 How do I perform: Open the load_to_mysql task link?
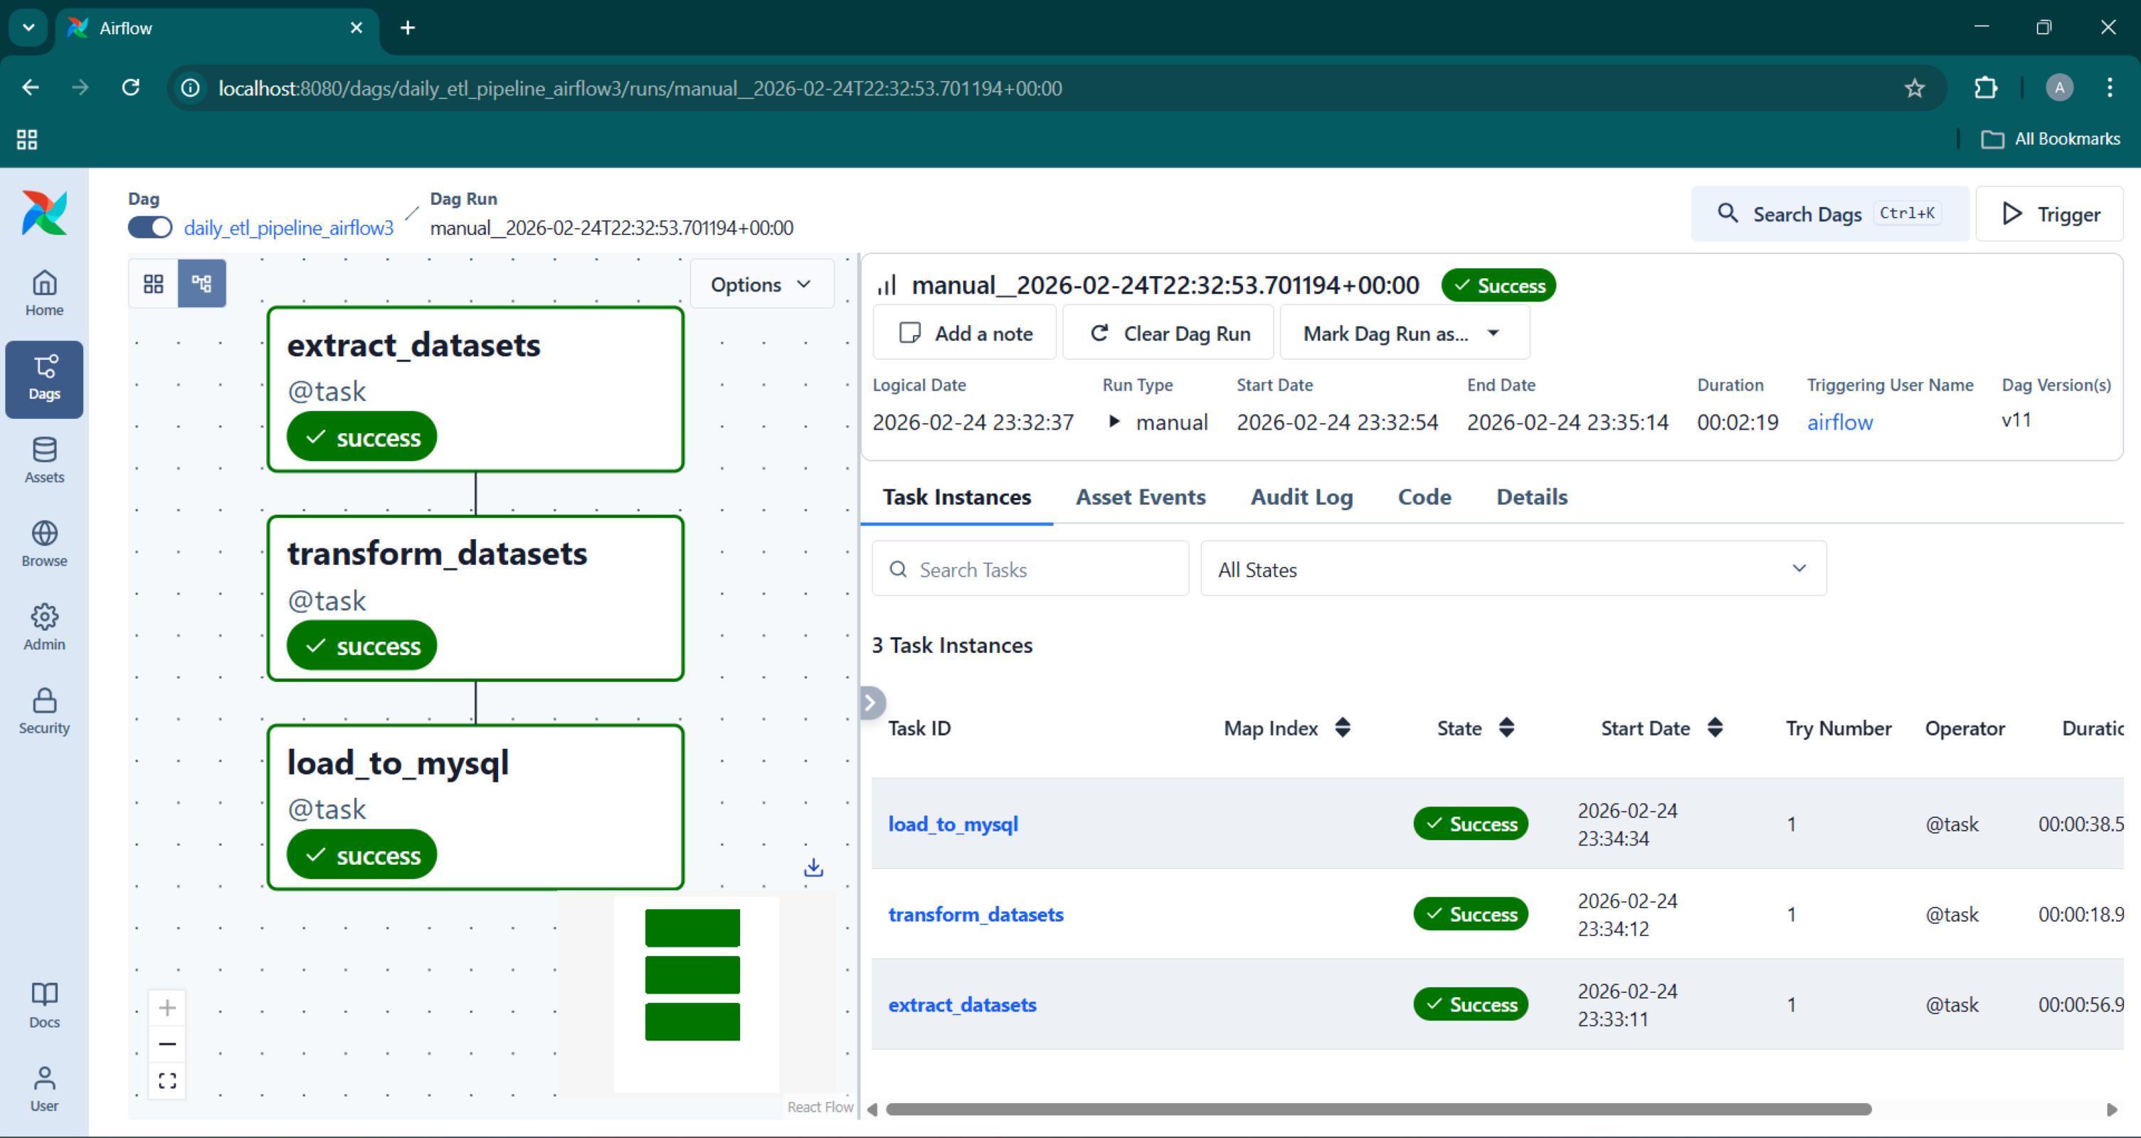point(953,824)
